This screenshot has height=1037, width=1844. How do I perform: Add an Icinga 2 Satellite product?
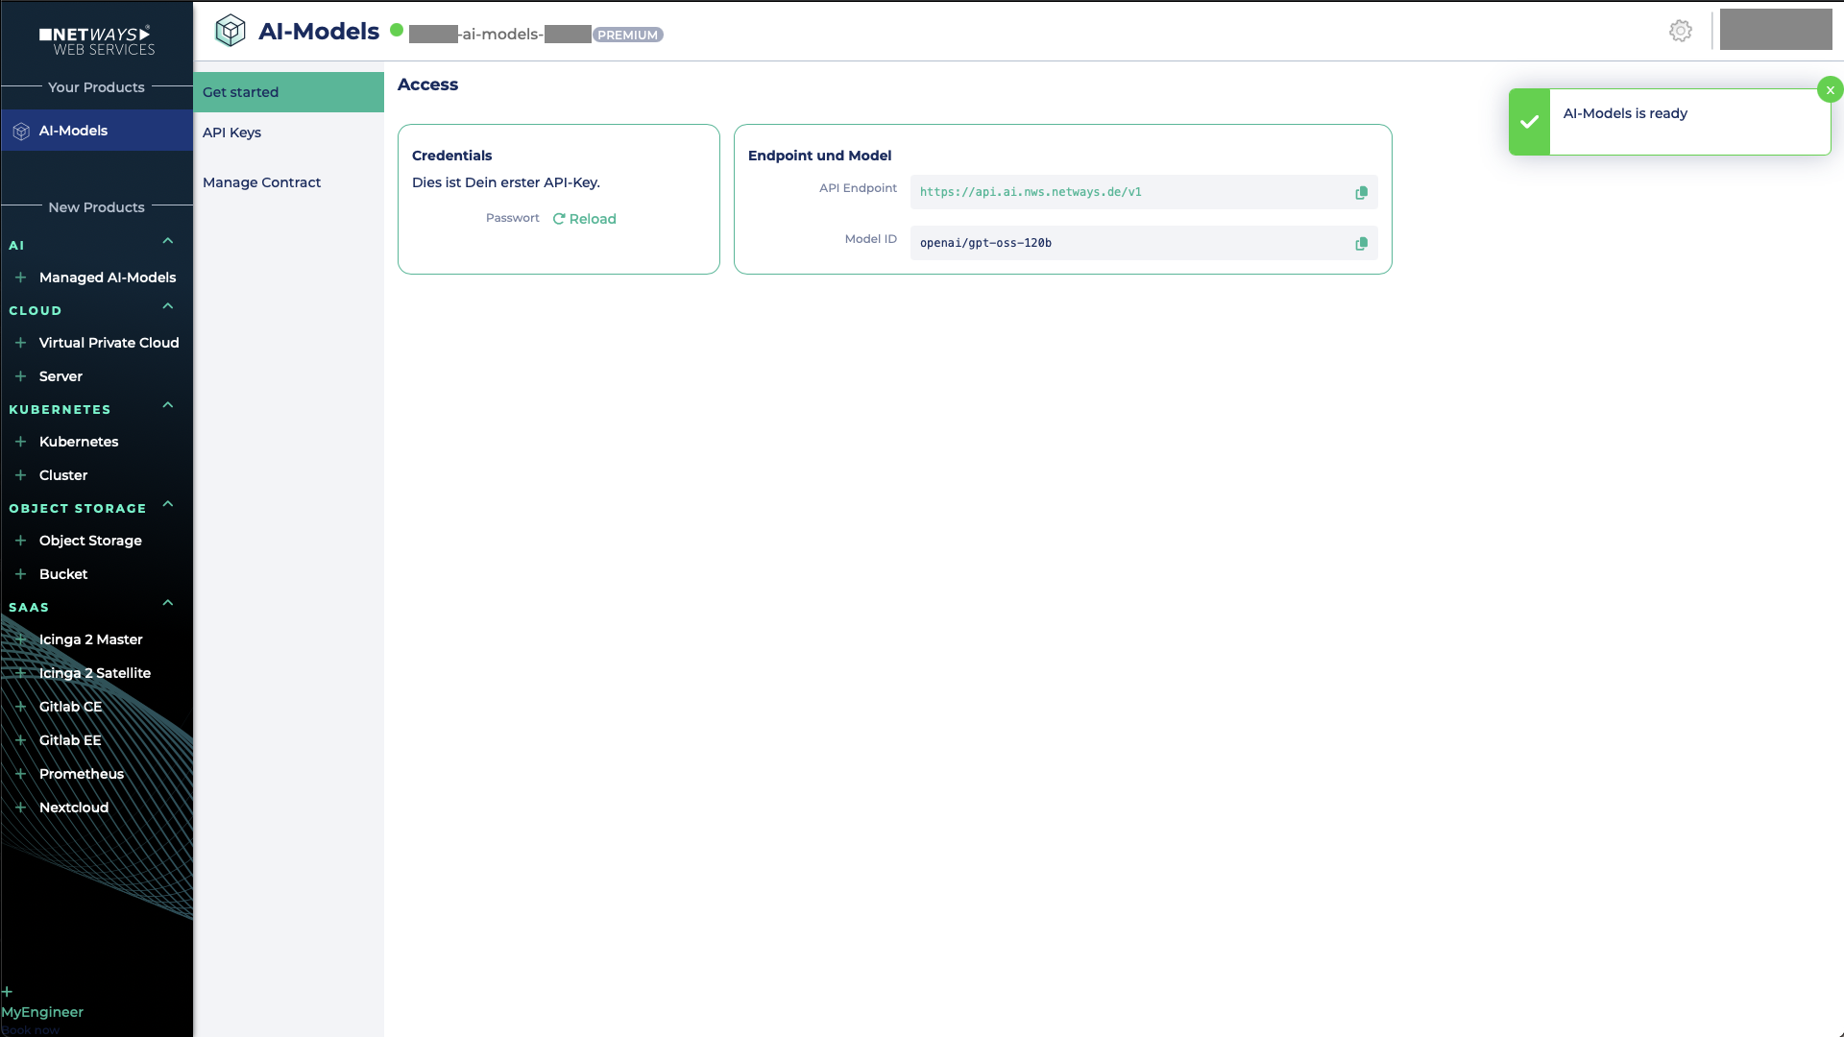point(95,673)
